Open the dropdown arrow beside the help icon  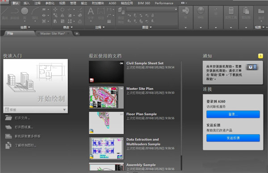click(x=255, y=67)
